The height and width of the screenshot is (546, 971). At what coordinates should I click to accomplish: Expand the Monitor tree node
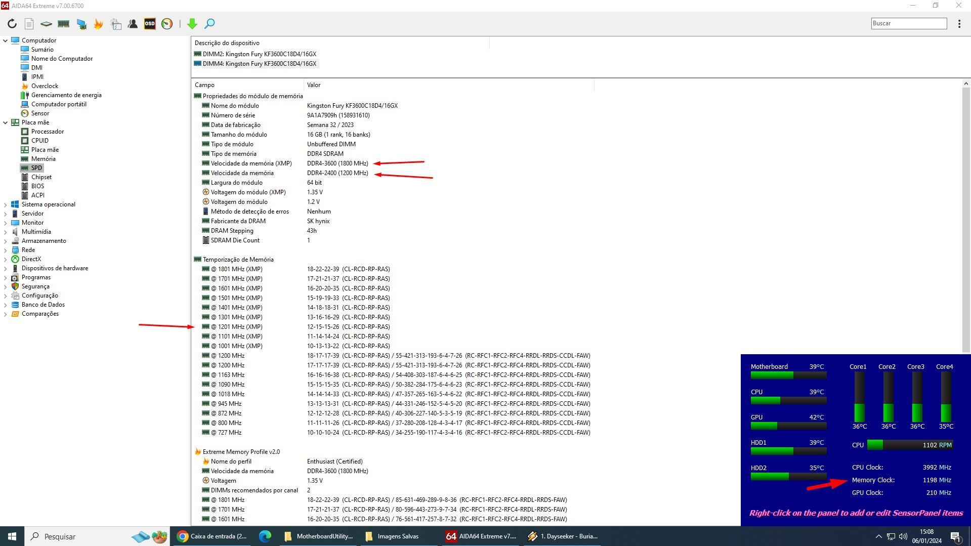(6, 223)
